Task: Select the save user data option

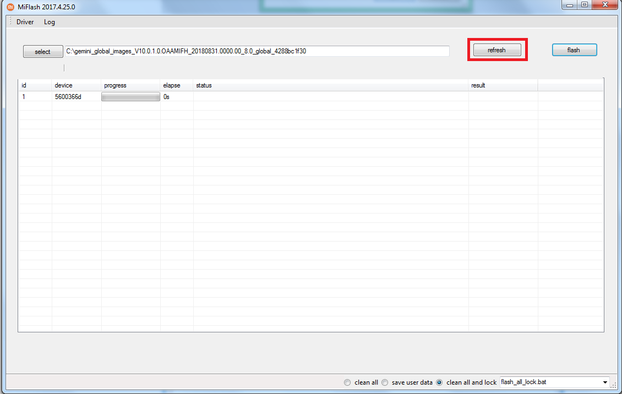Action: pyautogui.click(x=385, y=382)
